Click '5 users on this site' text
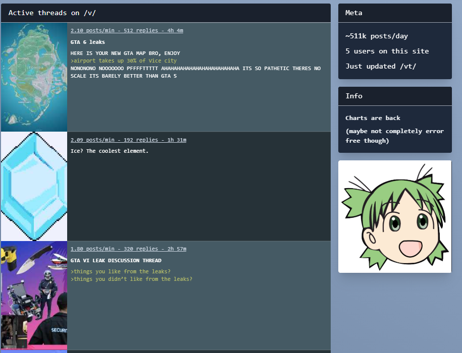Screen dimensions: 462x353 387,51
